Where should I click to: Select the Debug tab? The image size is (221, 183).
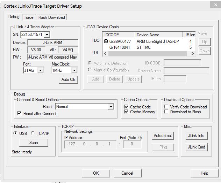pos(14,17)
